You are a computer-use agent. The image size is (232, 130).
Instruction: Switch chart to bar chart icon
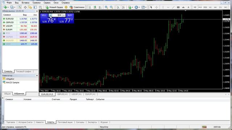pos(90,7)
